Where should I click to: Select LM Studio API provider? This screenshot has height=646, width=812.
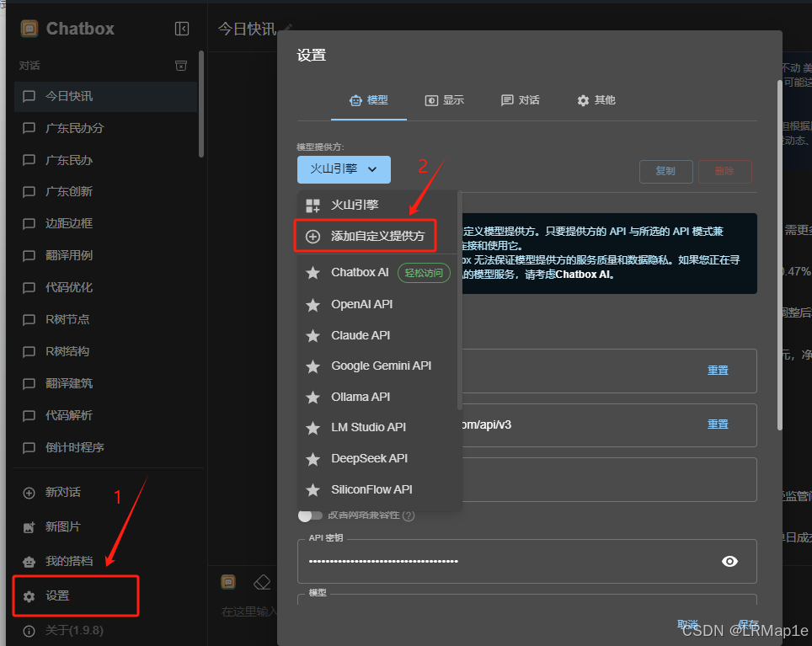click(378, 428)
